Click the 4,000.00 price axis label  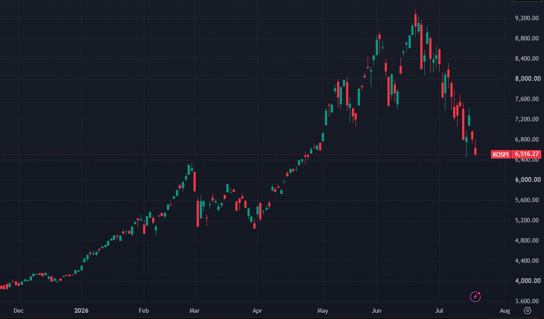(527, 281)
